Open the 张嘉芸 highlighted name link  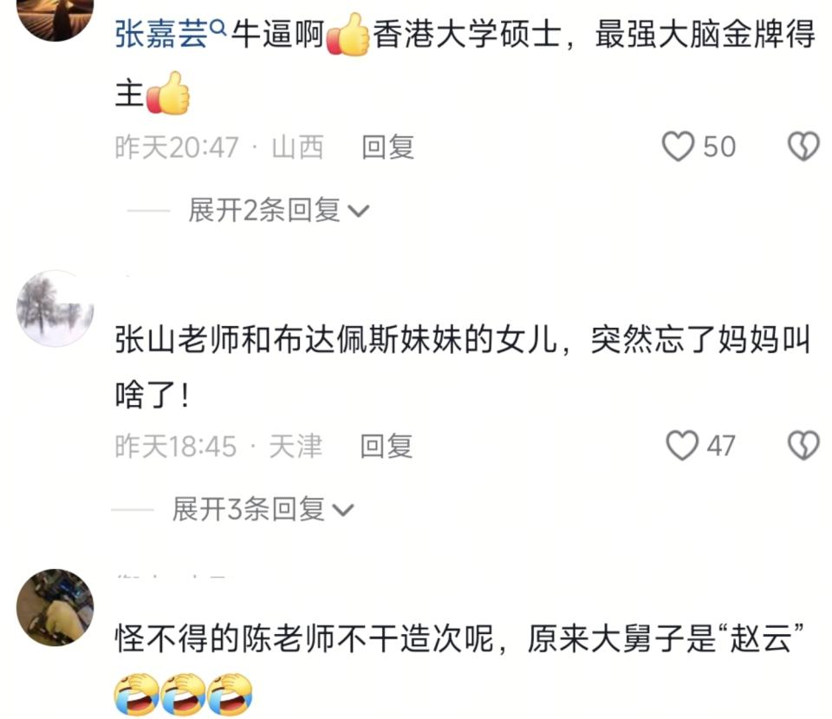161,35
